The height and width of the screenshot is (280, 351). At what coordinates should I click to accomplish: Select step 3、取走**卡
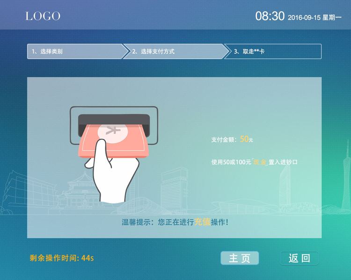[273, 52]
